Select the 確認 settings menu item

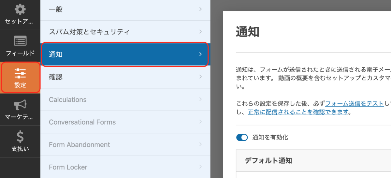(125, 77)
